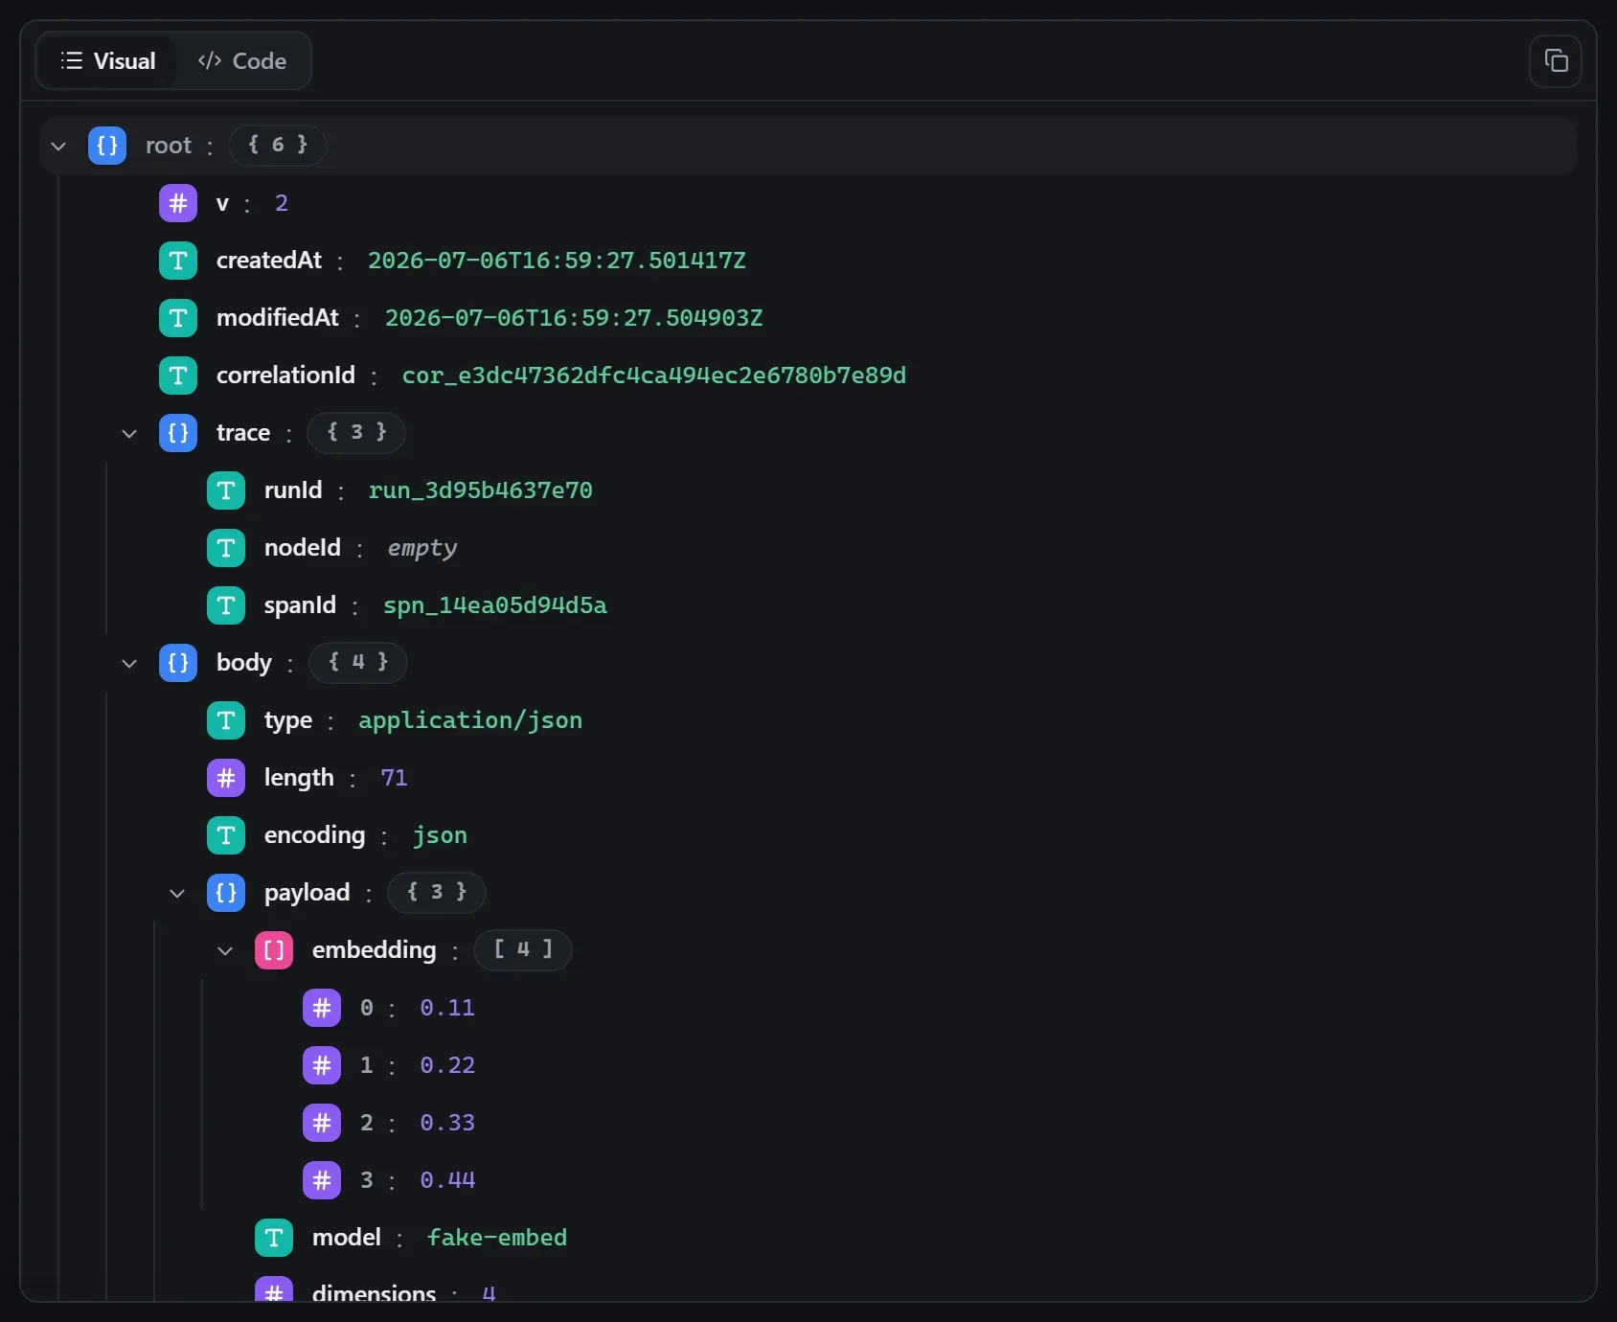Screen dimensions: 1617x1322
Task: Click the number icon for embedding index 3
Action: pos(322,1180)
